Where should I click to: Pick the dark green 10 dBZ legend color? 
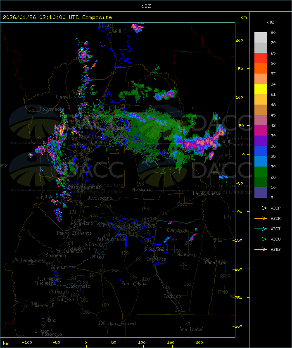pyautogui.click(x=261, y=182)
